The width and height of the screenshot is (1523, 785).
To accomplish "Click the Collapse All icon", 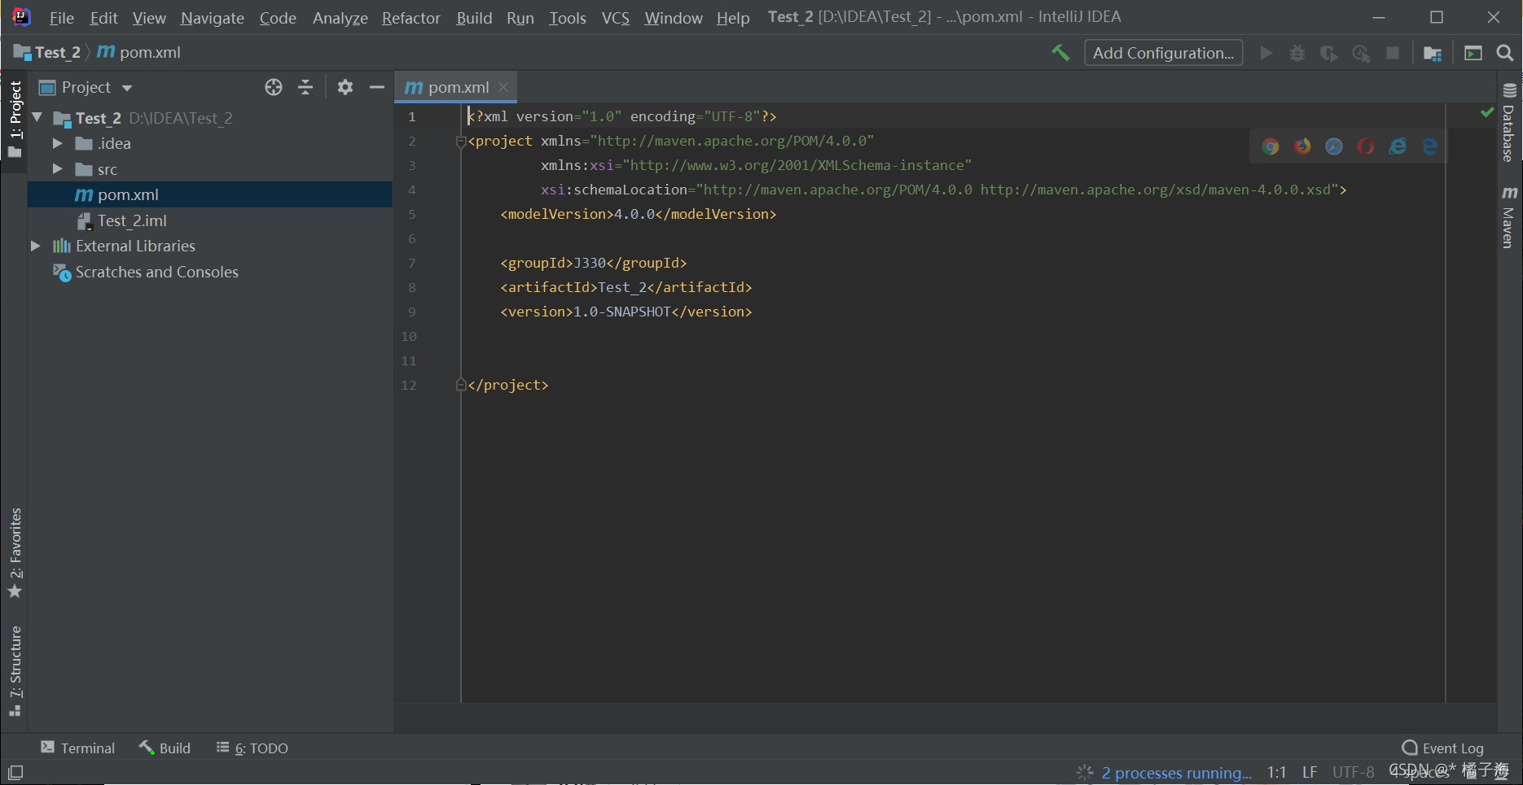I will pos(305,87).
